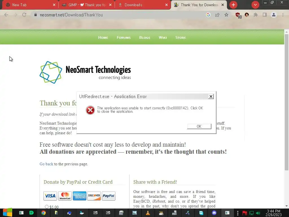The height and width of the screenshot is (217, 289).
Task: Open Google Chrome from the taskbar
Action: pyautogui.click(x=43, y=213)
